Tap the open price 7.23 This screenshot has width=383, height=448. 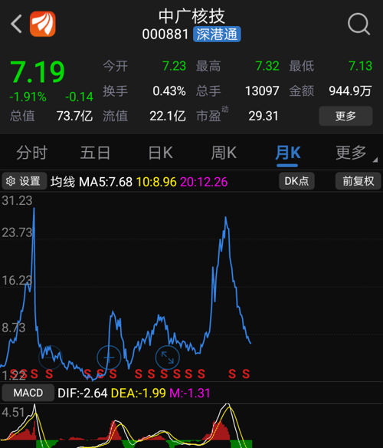coord(174,66)
